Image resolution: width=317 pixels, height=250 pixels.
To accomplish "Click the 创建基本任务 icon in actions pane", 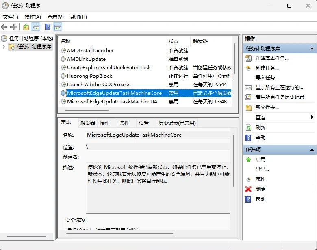I will (248, 58).
